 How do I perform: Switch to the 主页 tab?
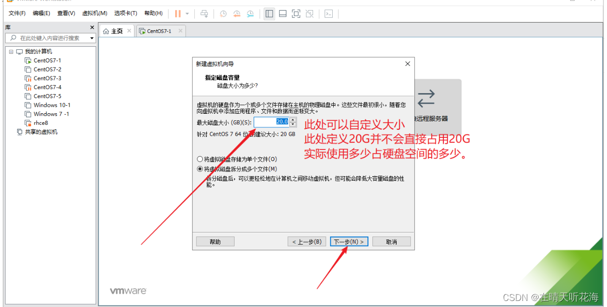coord(117,31)
